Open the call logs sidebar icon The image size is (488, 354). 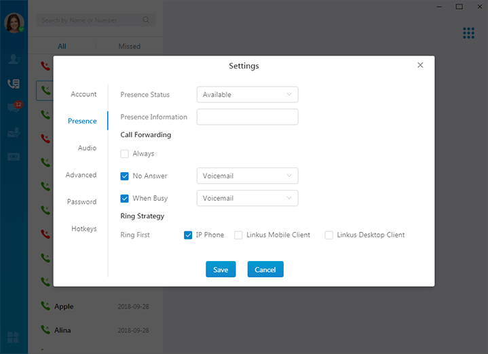[x=14, y=83]
